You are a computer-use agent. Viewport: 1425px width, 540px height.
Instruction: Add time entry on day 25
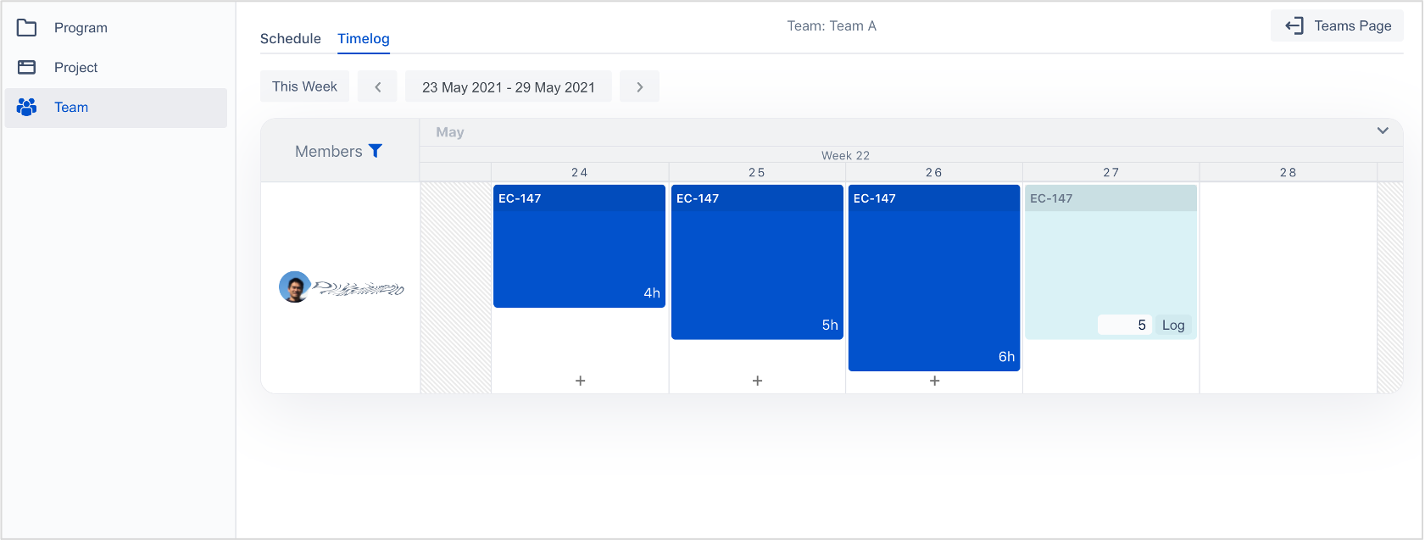point(757,381)
